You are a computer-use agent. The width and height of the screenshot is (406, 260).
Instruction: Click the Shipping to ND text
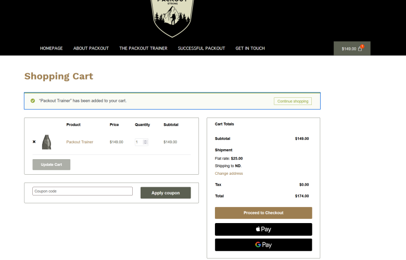point(228,166)
